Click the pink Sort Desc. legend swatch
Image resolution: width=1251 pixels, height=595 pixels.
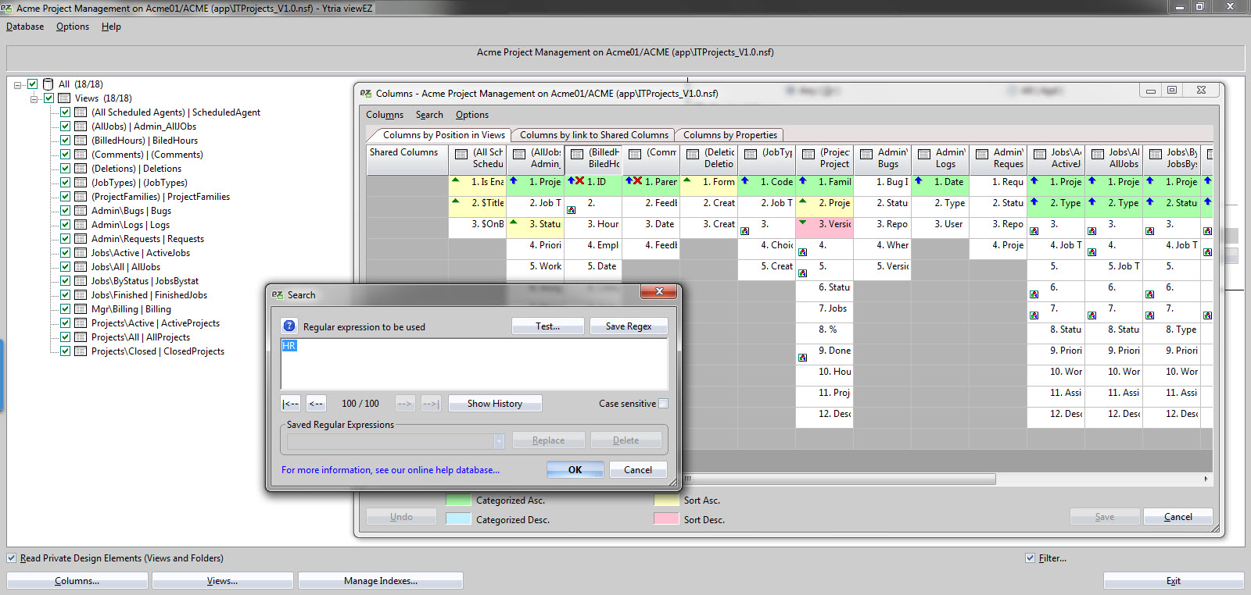point(666,519)
